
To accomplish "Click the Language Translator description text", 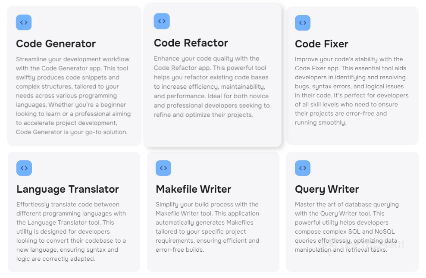I will tap(72, 231).
